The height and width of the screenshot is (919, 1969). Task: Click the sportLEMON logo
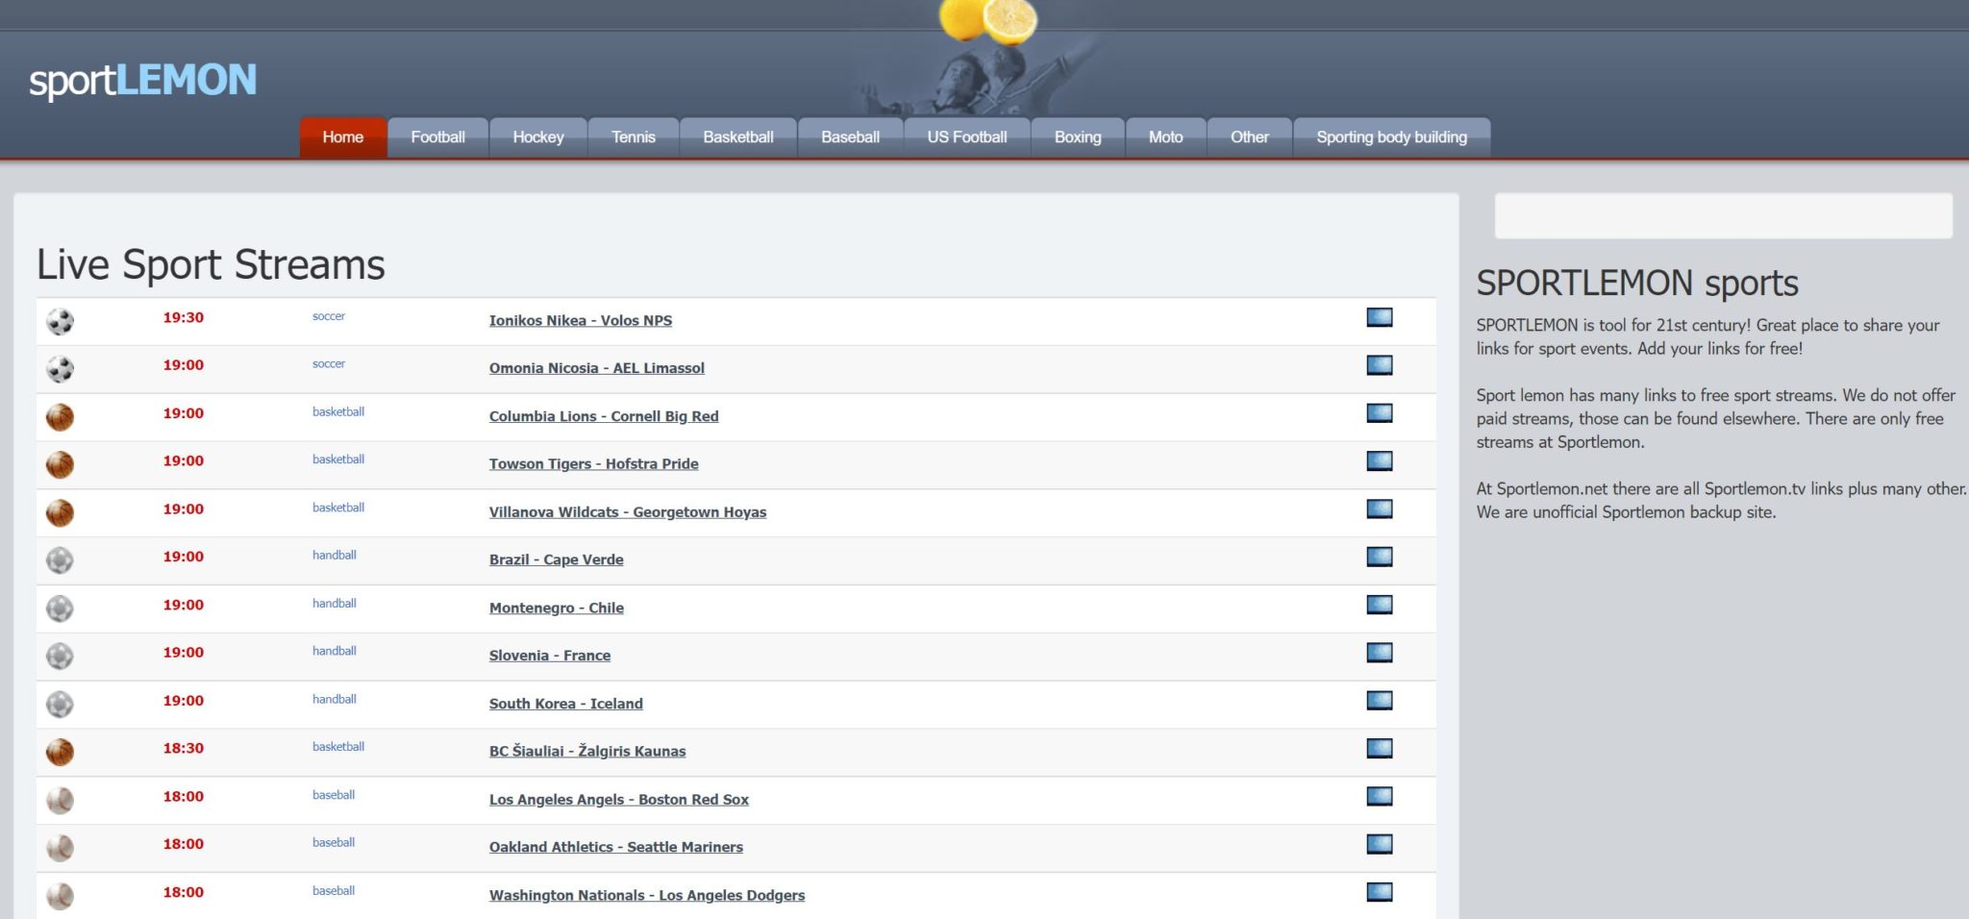click(x=142, y=81)
